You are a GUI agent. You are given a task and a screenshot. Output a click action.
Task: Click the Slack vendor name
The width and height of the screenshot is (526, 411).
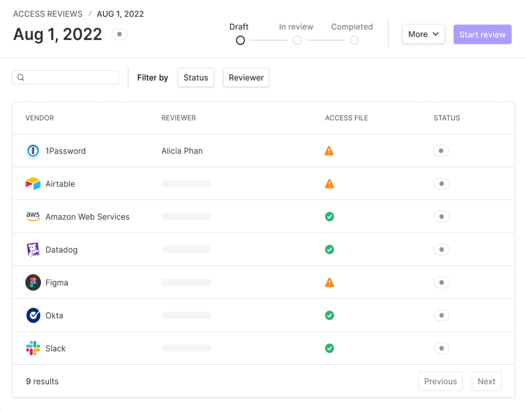56,348
